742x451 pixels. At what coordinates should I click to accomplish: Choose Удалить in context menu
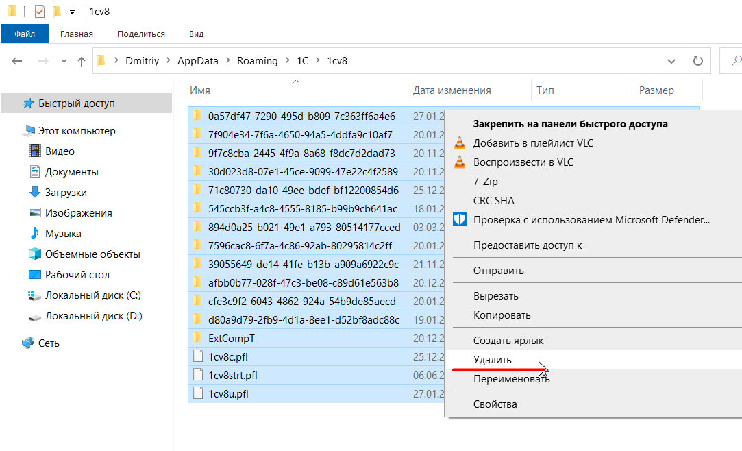(493, 360)
